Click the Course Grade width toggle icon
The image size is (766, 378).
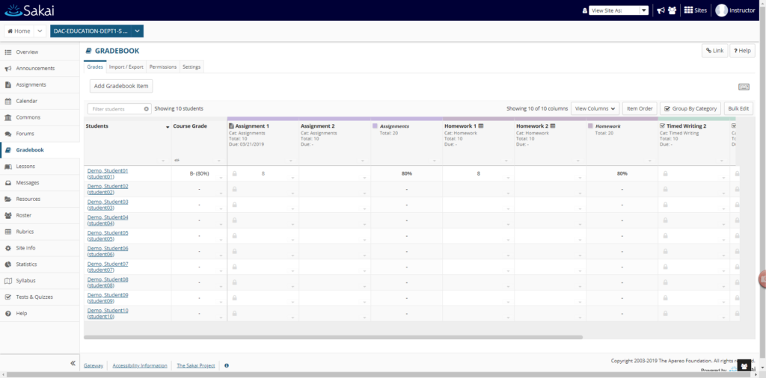(177, 161)
